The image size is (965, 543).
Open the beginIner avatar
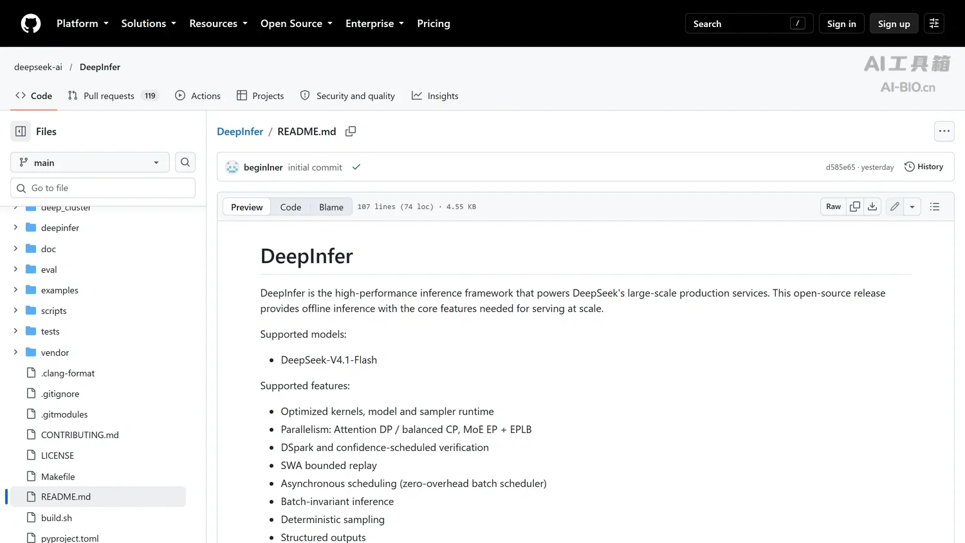pyautogui.click(x=232, y=167)
